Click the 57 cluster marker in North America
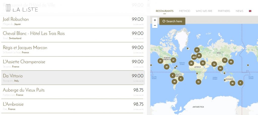258x115 pixels. pyautogui.click(x=173, y=60)
